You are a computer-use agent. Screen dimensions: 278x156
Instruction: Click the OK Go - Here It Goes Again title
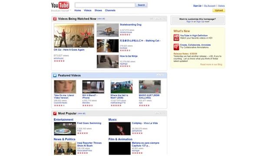click(69, 50)
